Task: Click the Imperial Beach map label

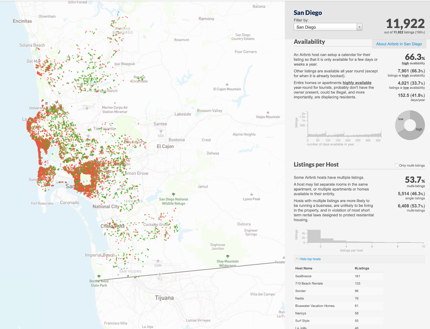Action: point(100,255)
